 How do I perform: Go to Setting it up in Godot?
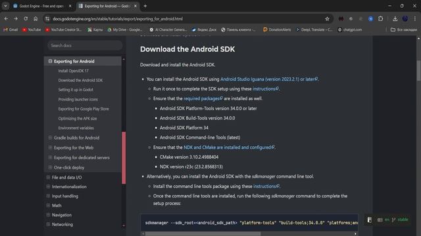pyautogui.click(x=76, y=90)
